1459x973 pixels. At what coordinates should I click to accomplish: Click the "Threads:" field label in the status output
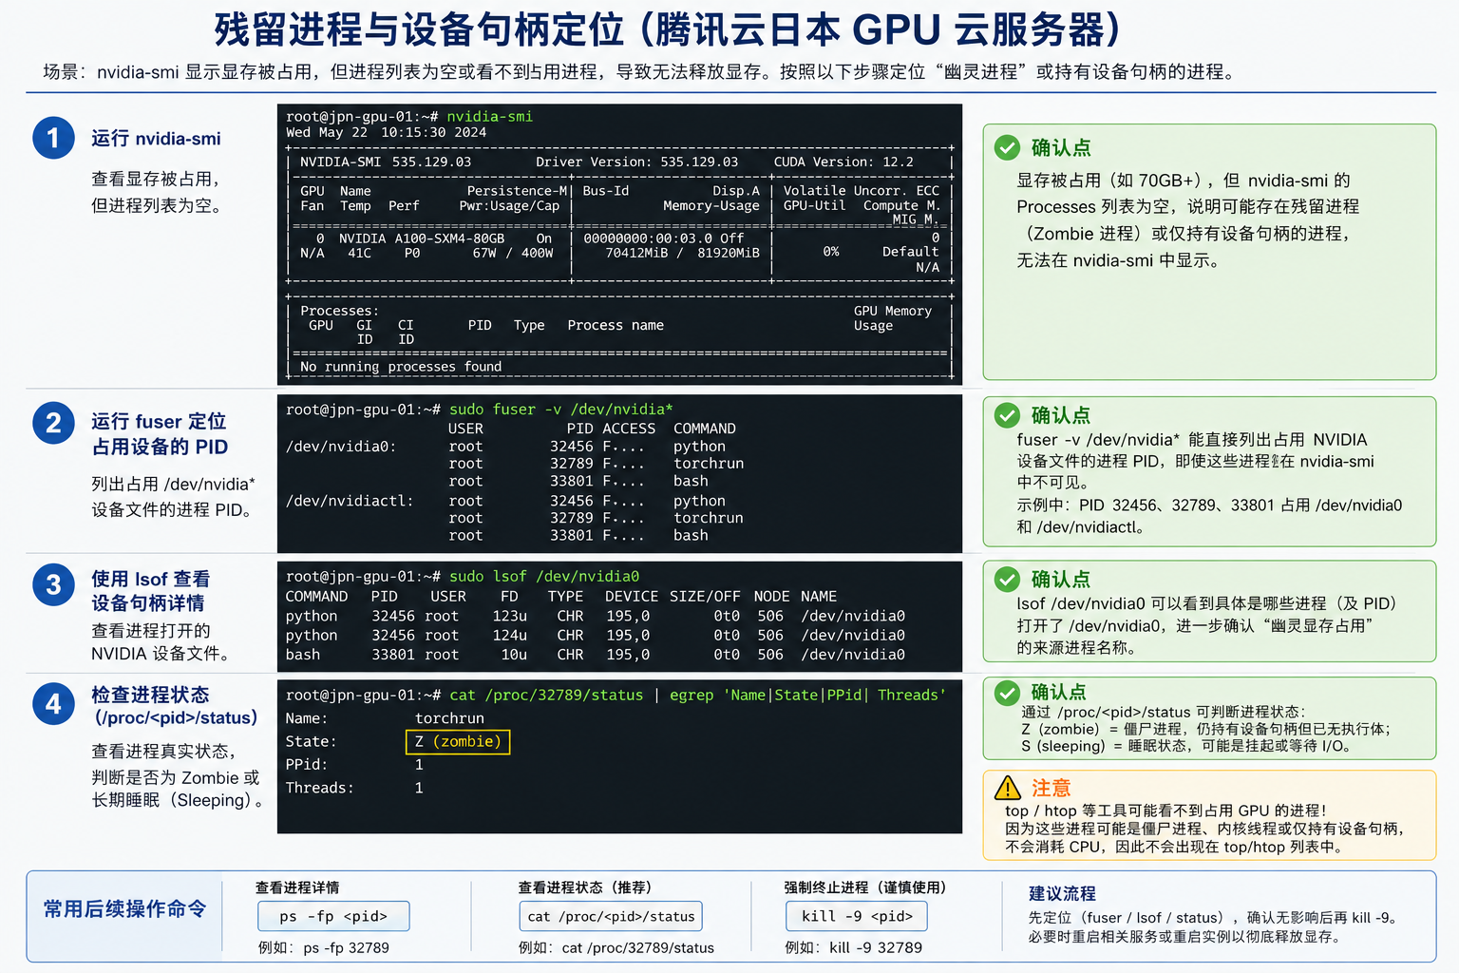coord(320,788)
